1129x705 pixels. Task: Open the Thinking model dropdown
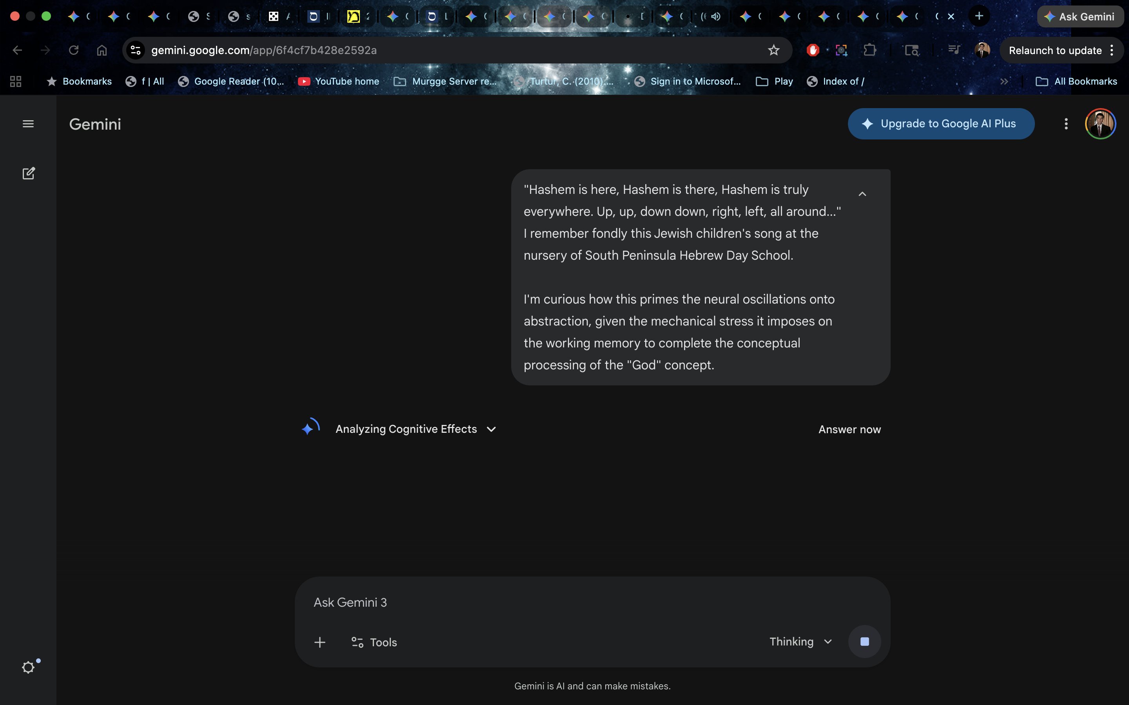pyautogui.click(x=800, y=642)
